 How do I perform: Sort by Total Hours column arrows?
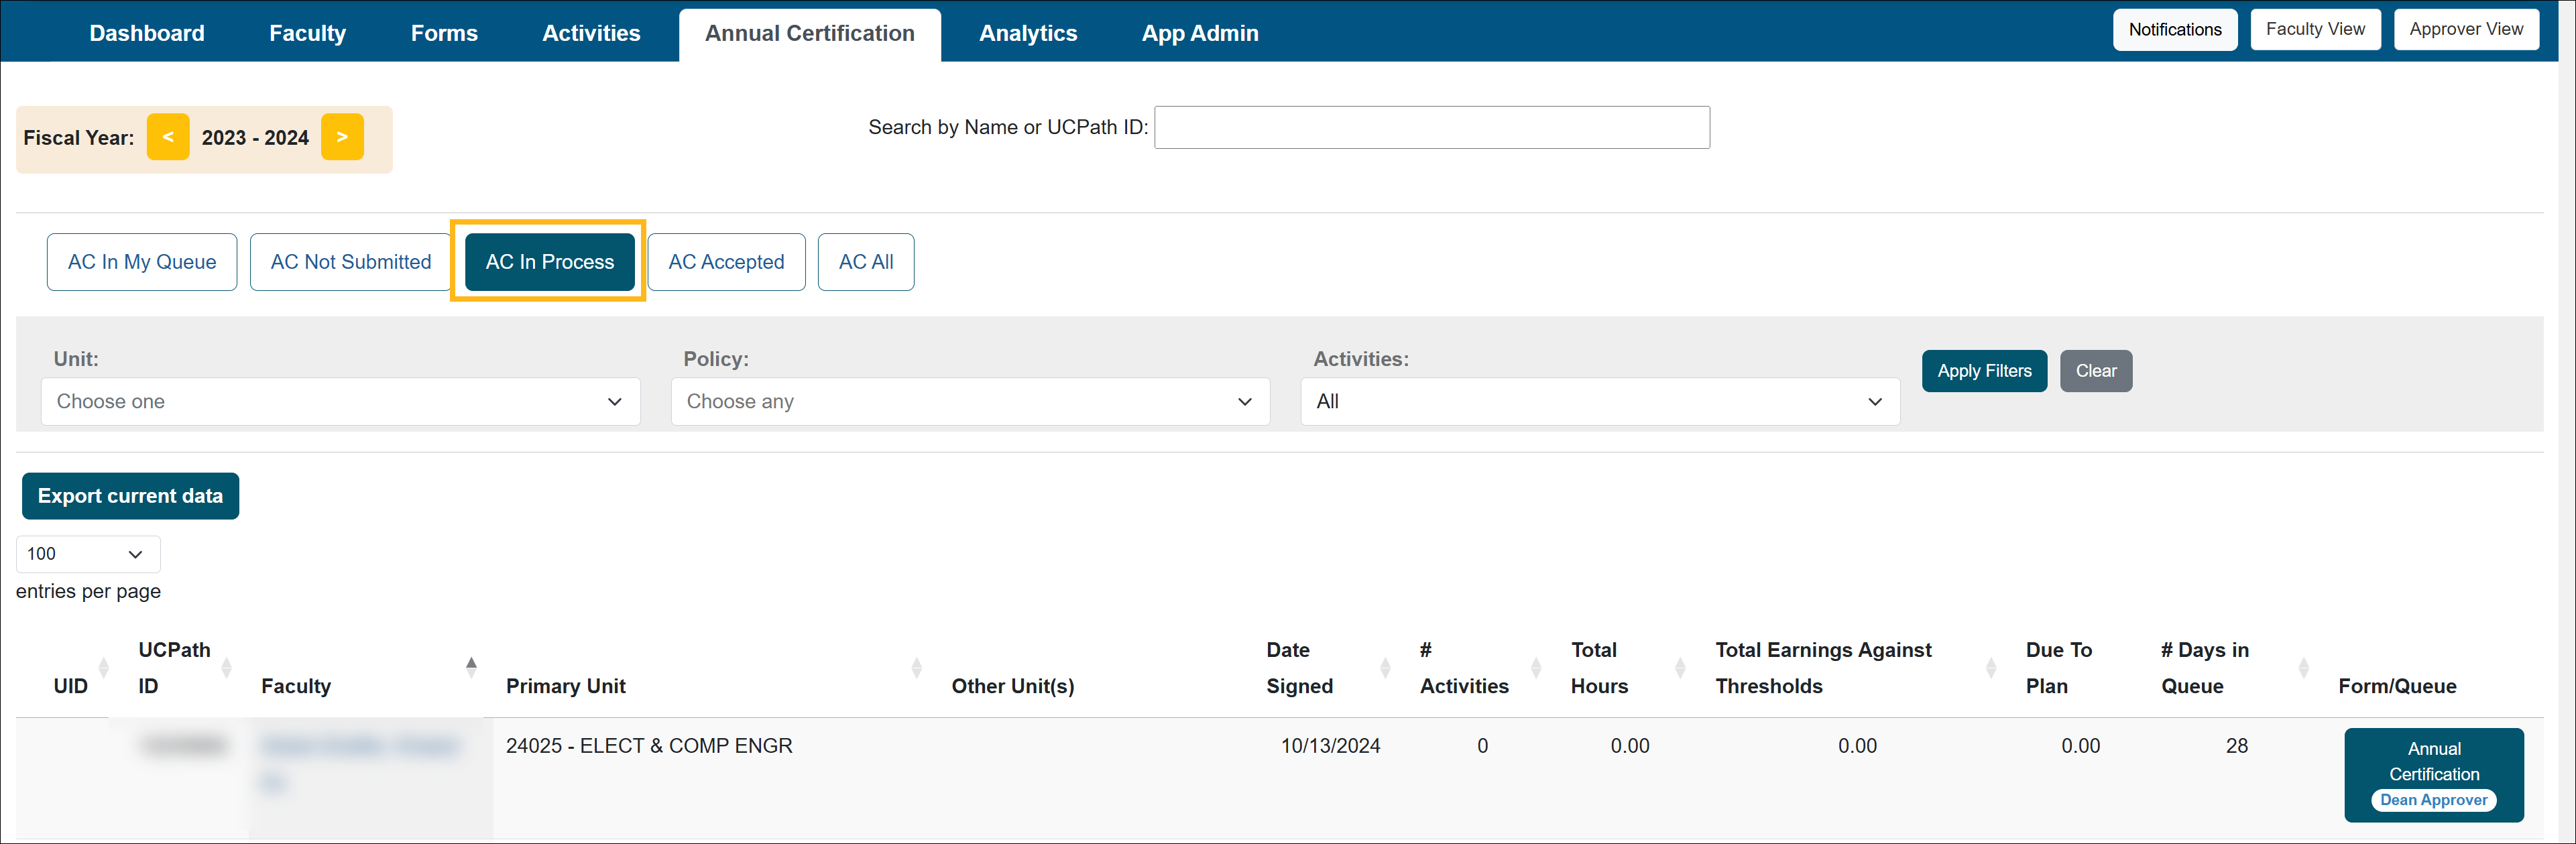pos(1680,668)
